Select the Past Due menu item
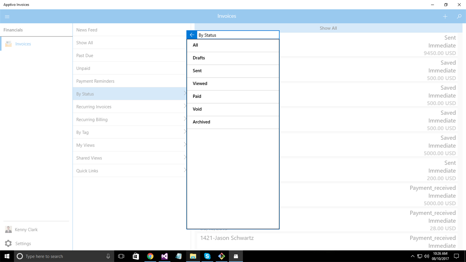 point(130,55)
